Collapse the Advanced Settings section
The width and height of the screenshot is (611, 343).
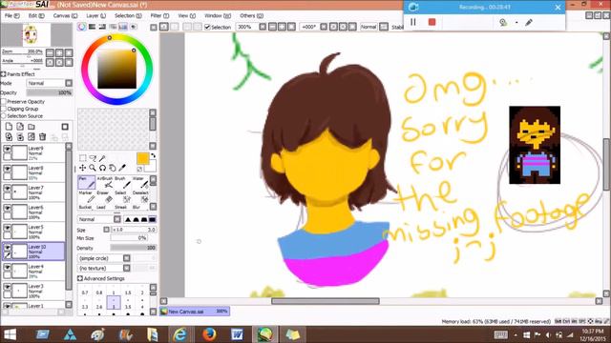(x=80, y=278)
